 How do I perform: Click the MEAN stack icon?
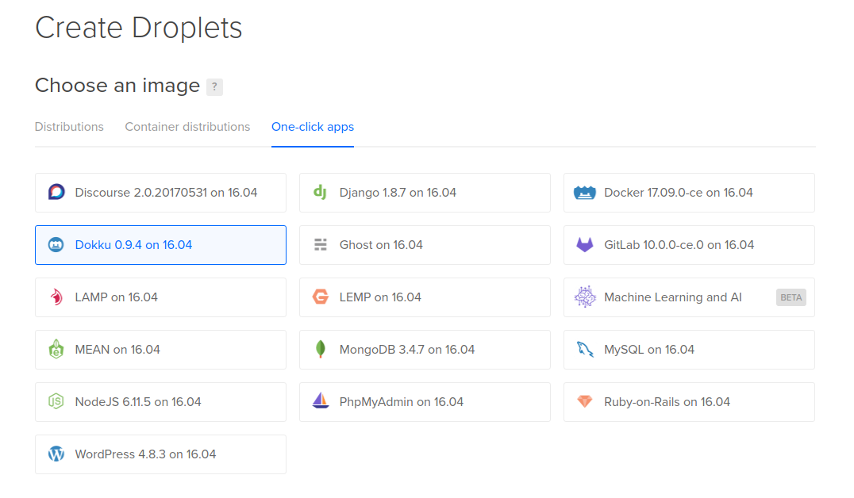coord(56,350)
